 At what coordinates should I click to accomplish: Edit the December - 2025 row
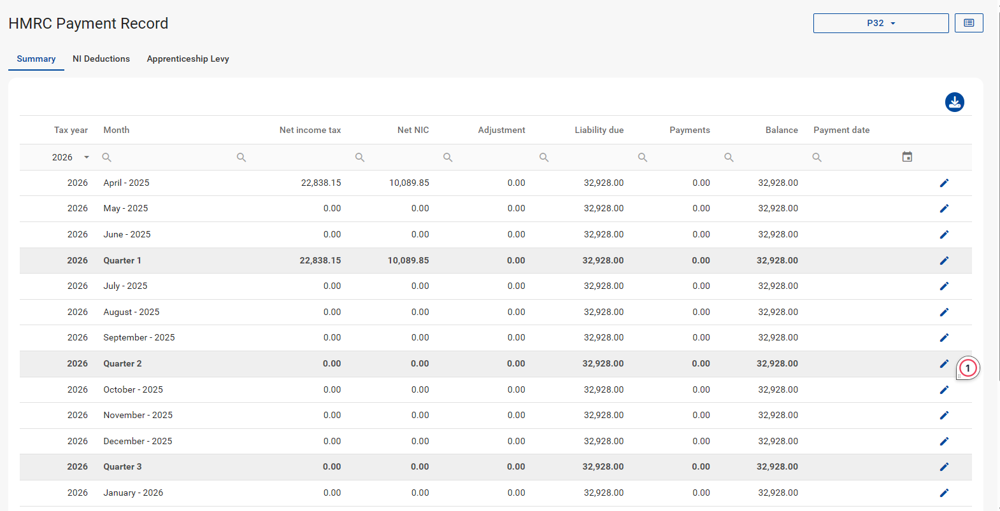[944, 442]
